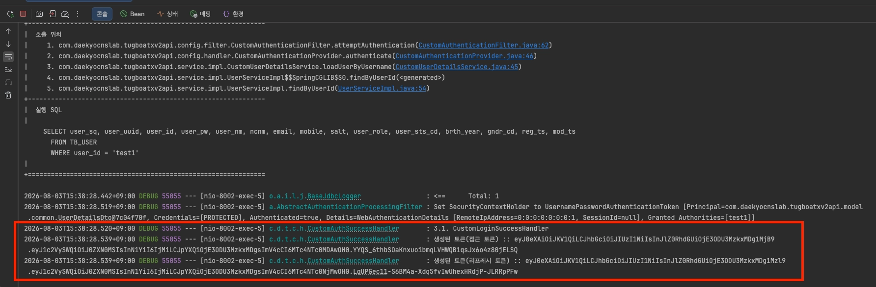Viewport: 876px width, 287px height.
Task: Open the CustomAuthenticationProvider.java:46 link
Action: click(465, 56)
